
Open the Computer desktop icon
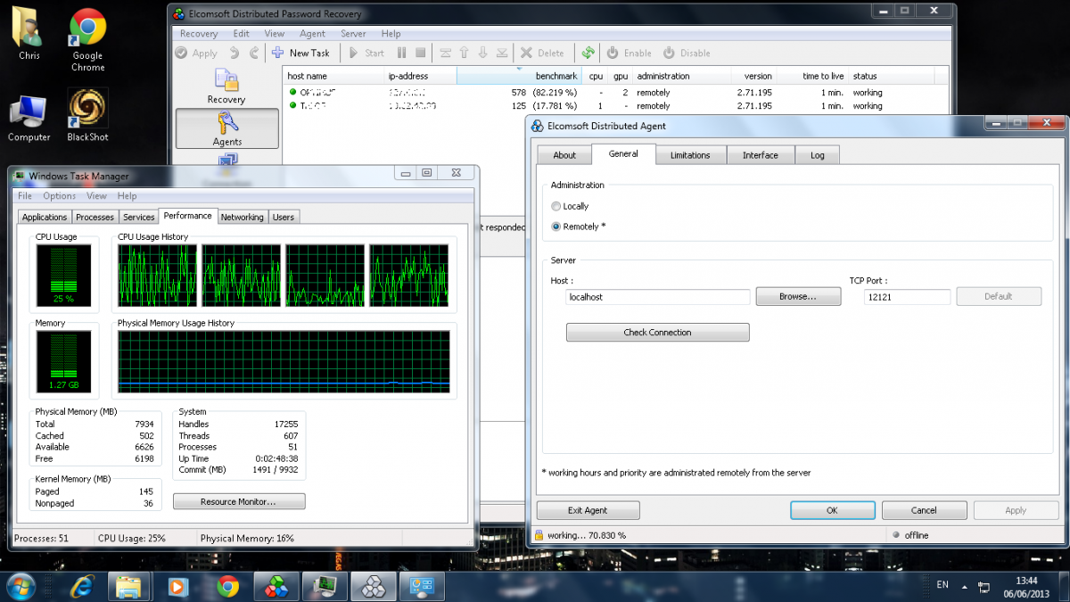[x=29, y=119]
